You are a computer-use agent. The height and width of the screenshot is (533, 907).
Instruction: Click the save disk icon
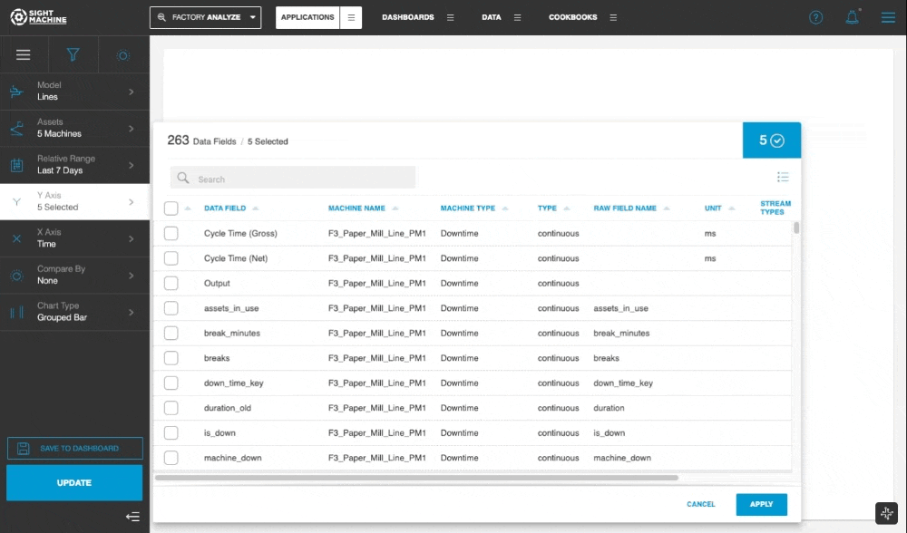click(24, 449)
